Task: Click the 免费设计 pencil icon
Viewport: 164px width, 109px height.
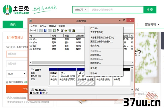Action: [9, 37]
